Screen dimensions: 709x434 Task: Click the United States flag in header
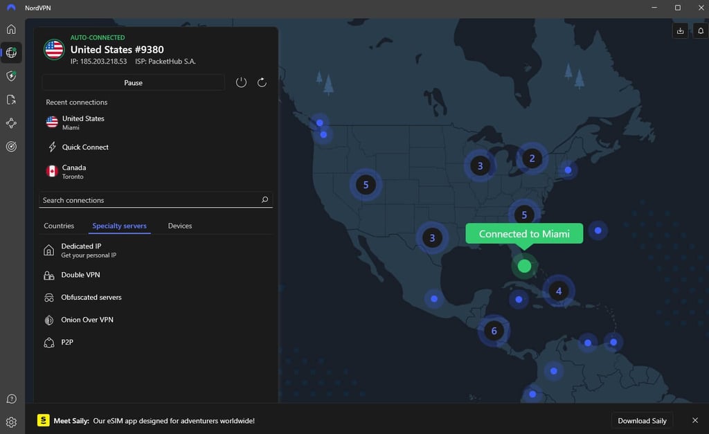click(54, 49)
